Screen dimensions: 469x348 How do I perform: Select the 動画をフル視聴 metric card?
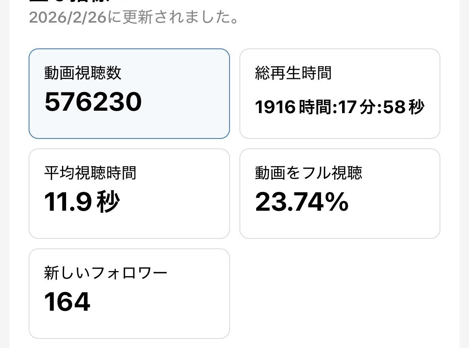click(340, 194)
